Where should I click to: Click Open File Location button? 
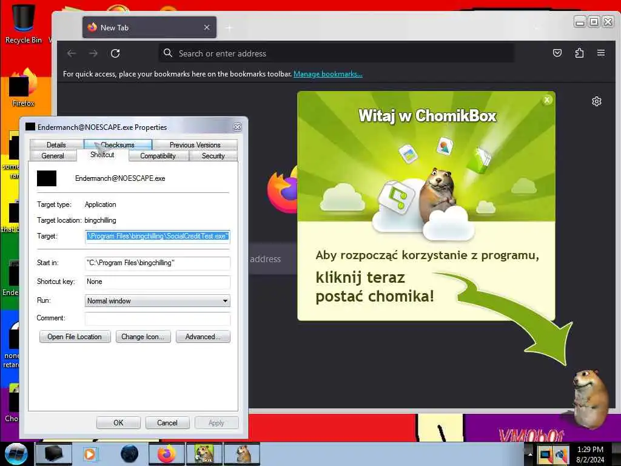tap(75, 337)
